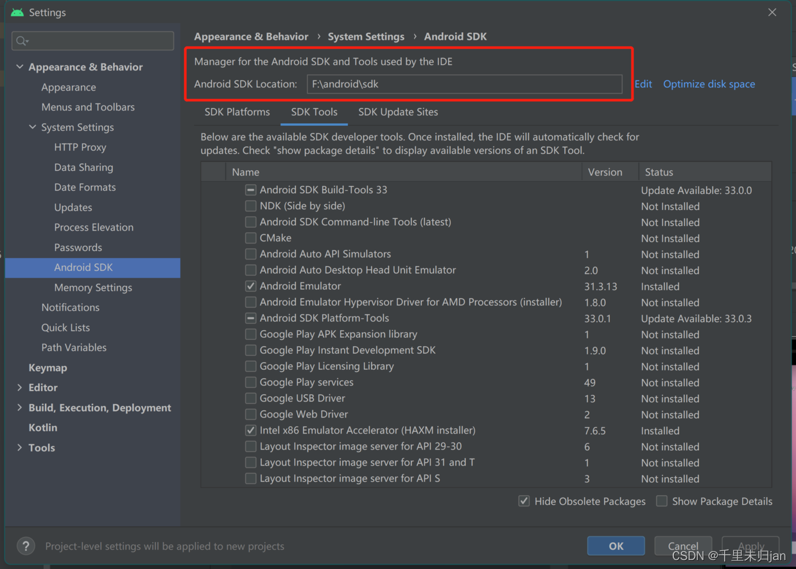The image size is (796, 569).
Task: Click the Edit link for SDK location
Action: click(x=643, y=84)
